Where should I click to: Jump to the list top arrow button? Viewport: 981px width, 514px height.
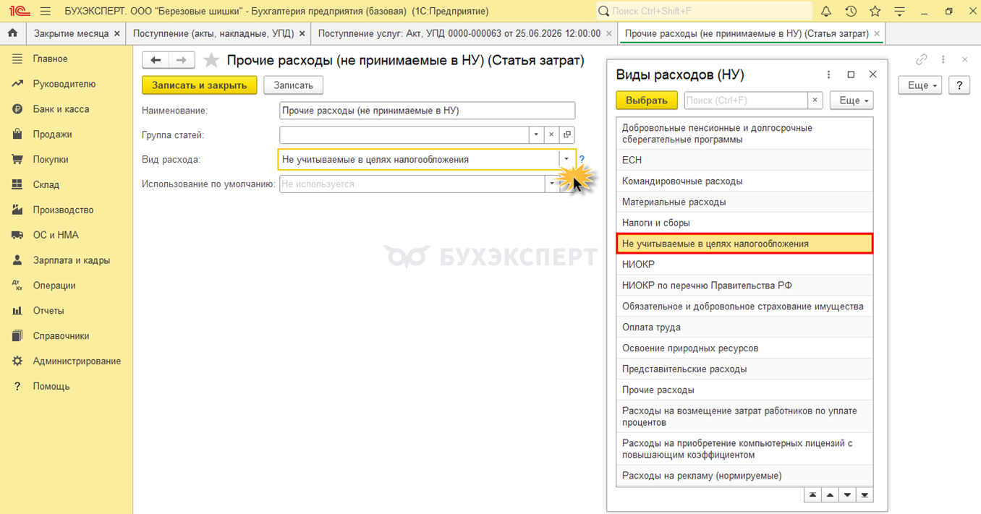tap(812, 495)
